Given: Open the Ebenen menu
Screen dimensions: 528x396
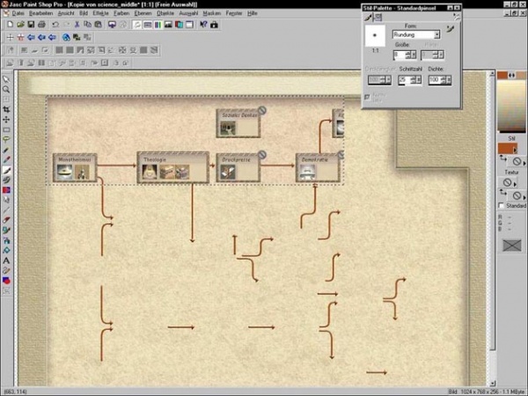Looking at the screenshot, I should (x=142, y=14).
